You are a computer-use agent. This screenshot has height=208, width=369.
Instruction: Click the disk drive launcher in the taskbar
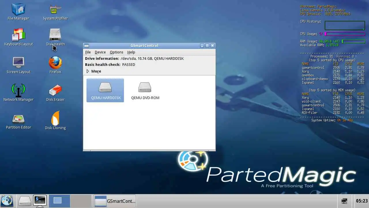click(25, 201)
